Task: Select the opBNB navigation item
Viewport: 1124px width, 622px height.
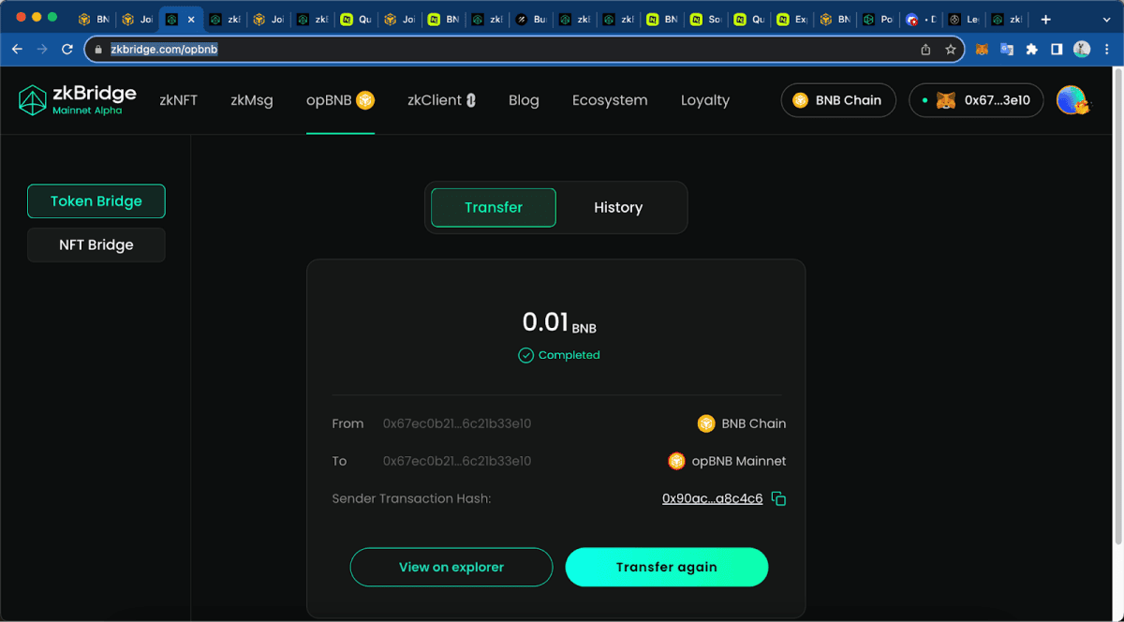Action: (x=340, y=100)
